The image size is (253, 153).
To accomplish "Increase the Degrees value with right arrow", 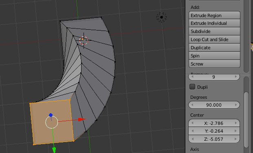I will 236,105.
